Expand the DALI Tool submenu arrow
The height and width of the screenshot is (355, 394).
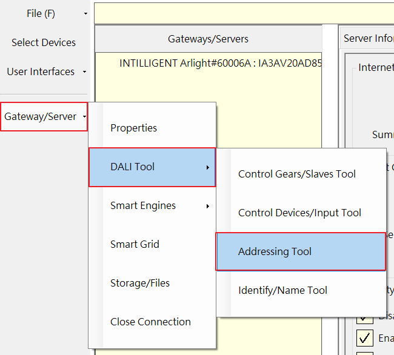[x=208, y=167]
